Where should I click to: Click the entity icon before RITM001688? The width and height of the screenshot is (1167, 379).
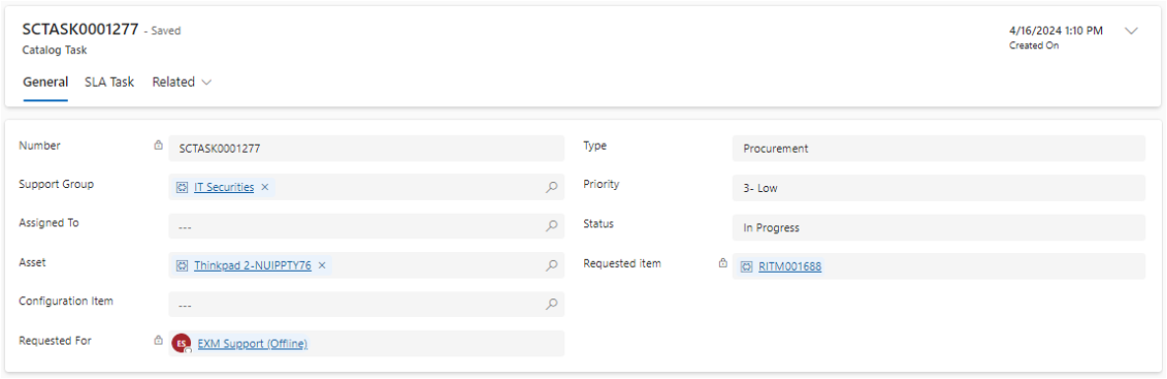pos(746,267)
